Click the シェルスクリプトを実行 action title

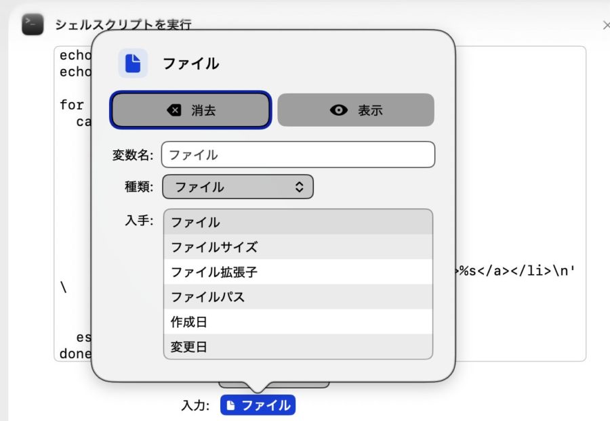pyautogui.click(x=123, y=25)
